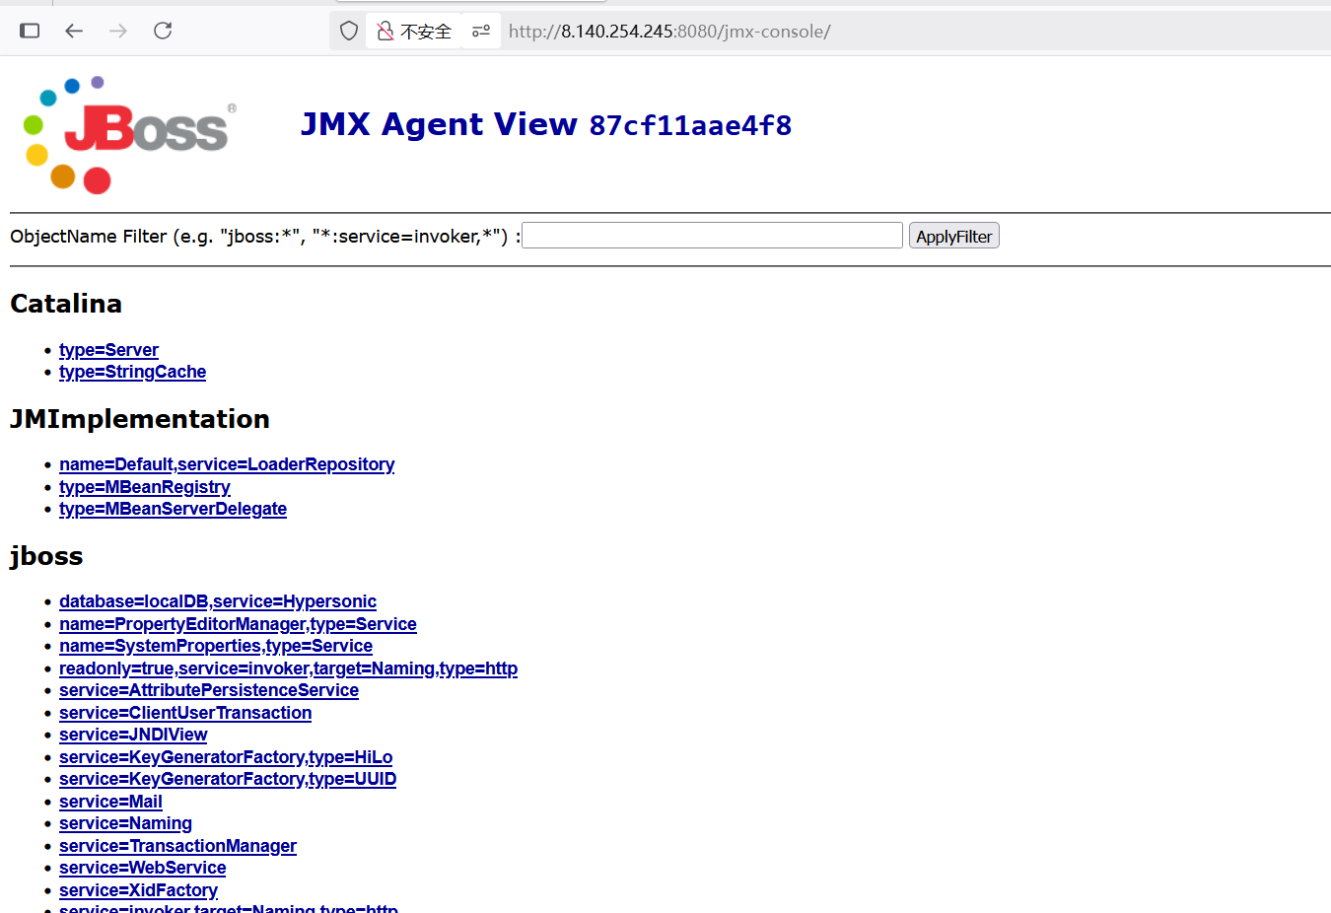Open service=AttributePersistenceService link
Image resolution: width=1331 pixels, height=913 pixels.
(209, 690)
